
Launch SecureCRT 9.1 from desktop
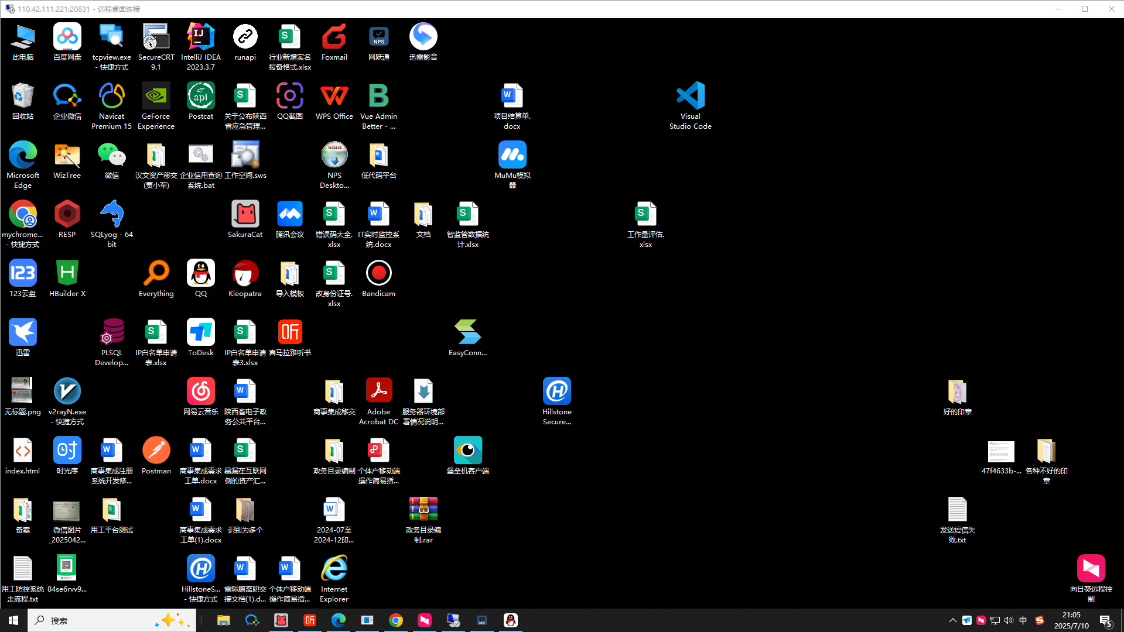point(156,47)
